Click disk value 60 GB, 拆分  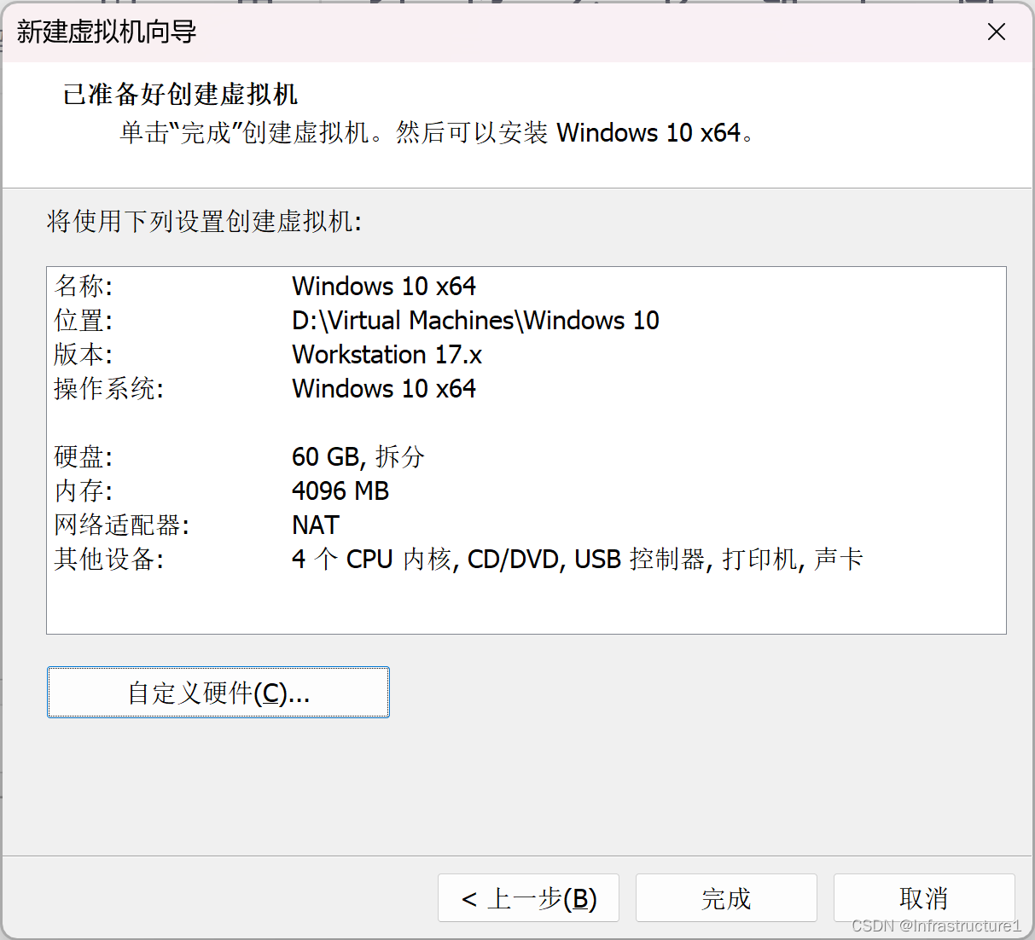(x=358, y=456)
